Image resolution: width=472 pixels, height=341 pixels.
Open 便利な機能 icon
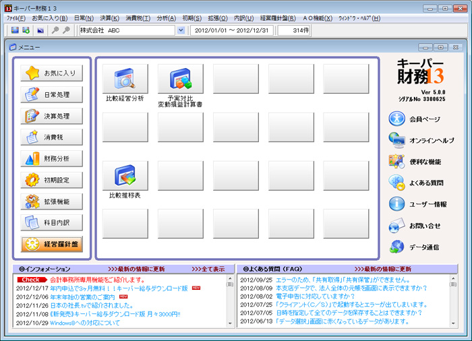(x=396, y=162)
